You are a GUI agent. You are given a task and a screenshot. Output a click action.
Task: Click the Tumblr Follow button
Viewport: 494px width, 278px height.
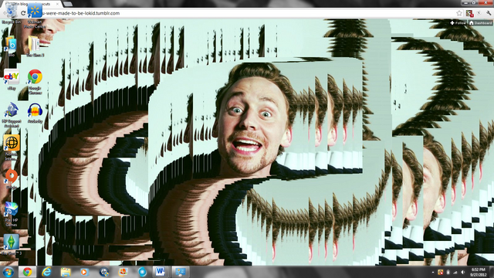click(x=458, y=22)
